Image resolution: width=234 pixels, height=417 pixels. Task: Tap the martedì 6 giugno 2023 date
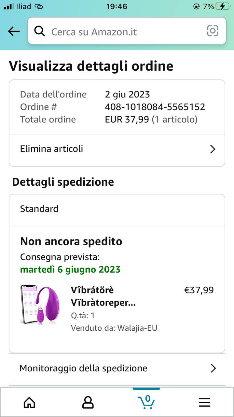pos(70,270)
